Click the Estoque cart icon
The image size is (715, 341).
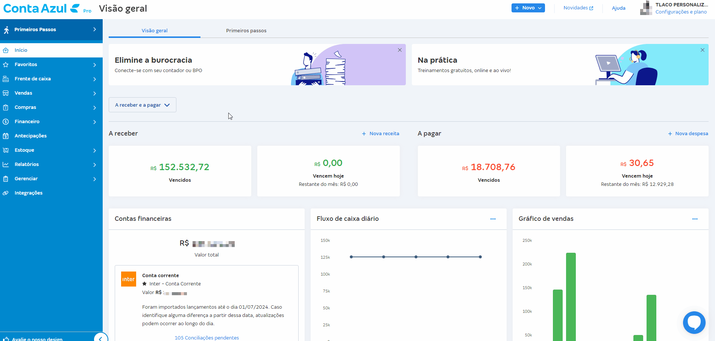click(x=6, y=150)
